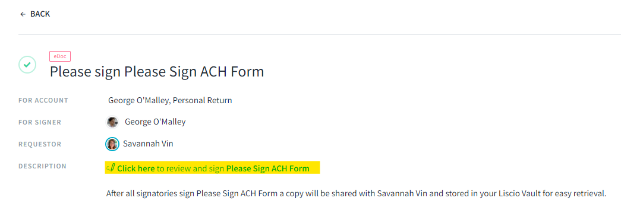Click the REQUESTOR field label
The height and width of the screenshot is (220, 621).
(x=40, y=144)
